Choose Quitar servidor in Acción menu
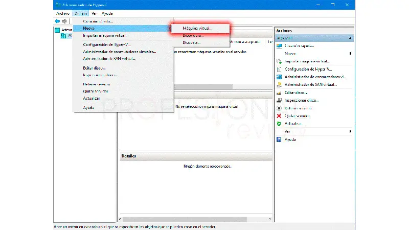 click(x=123, y=91)
